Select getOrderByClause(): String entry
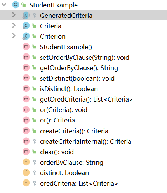167x193 pixels. [79, 68]
